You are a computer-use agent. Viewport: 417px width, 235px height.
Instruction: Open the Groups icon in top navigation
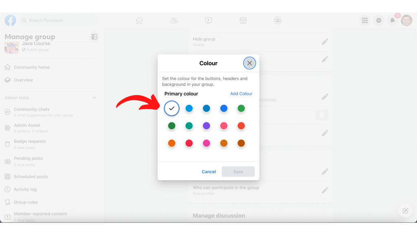[x=278, y=20]
